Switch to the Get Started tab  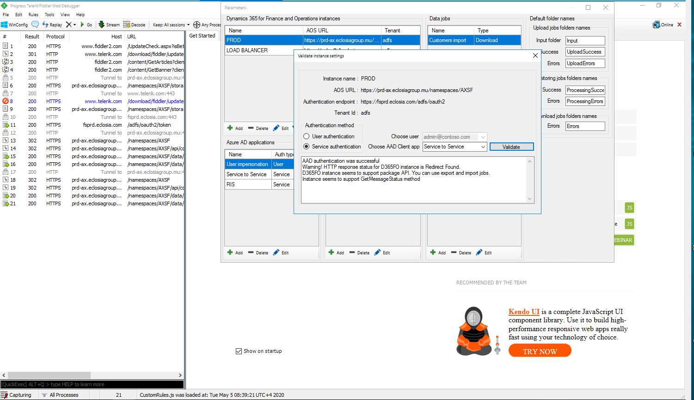[x=202, y=35]
